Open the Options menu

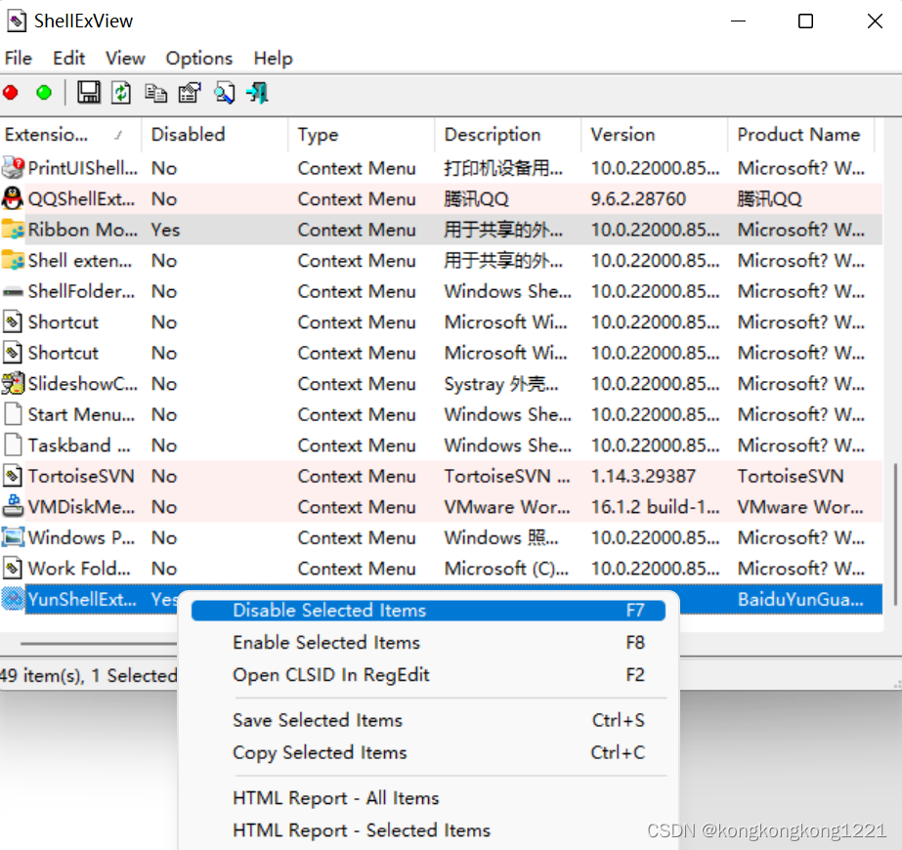(x=199, y=58)
